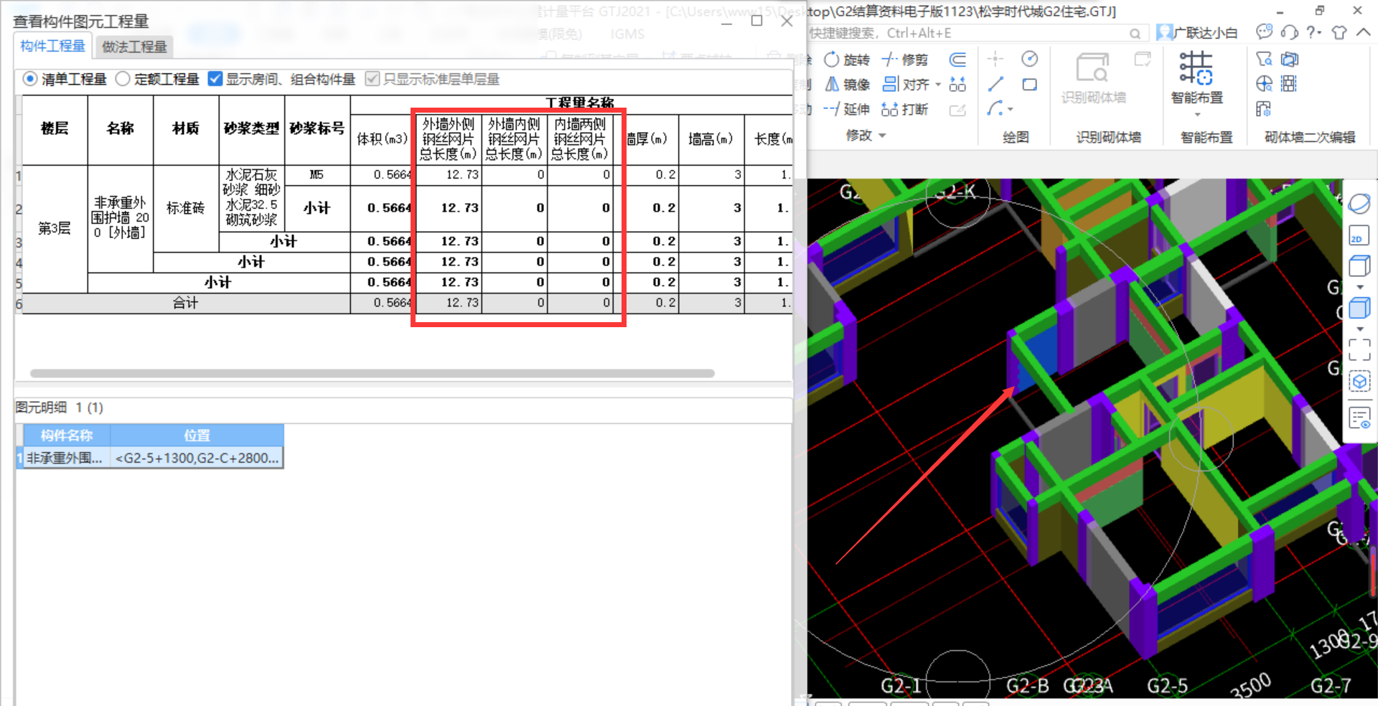Expand arrow below solid cube icon
Screen dimensions: 1378x706
(1360, 329)
